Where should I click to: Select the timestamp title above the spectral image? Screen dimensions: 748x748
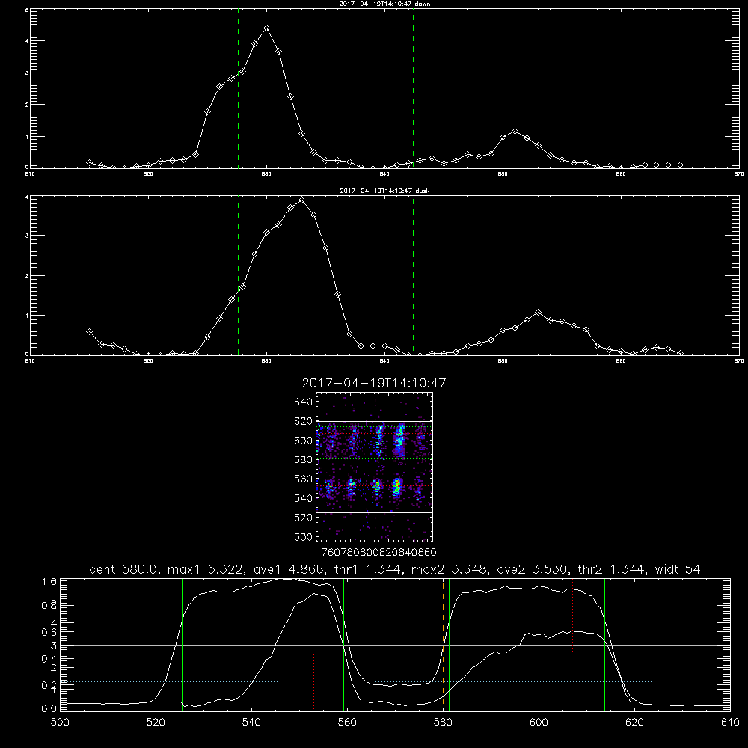[x=374, y=383]
